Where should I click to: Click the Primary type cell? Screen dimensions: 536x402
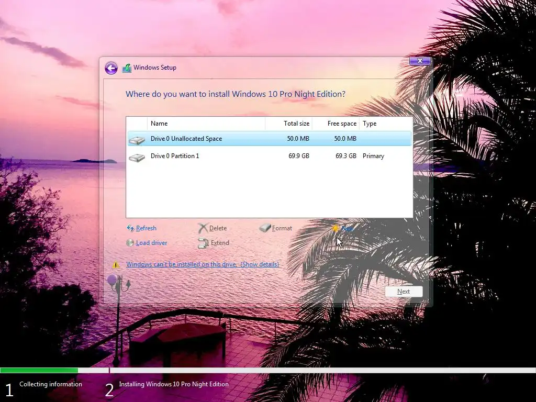tap(373, 156)
